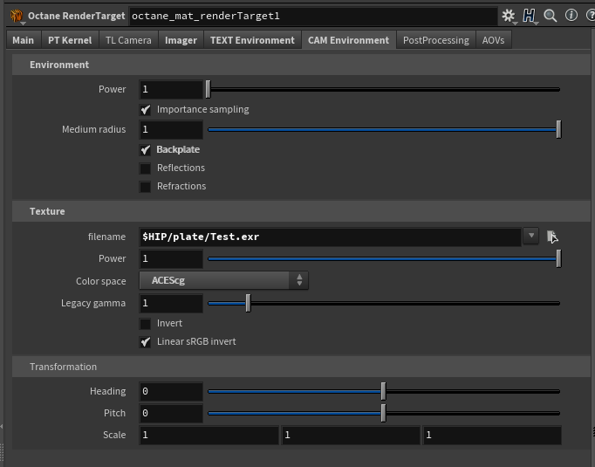595x467 pixels.
Task: Open the Imager tab
Action: click(181, 40)
